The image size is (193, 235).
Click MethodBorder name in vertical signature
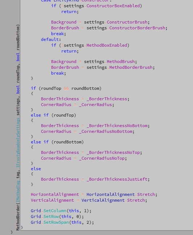click(18, 217)
